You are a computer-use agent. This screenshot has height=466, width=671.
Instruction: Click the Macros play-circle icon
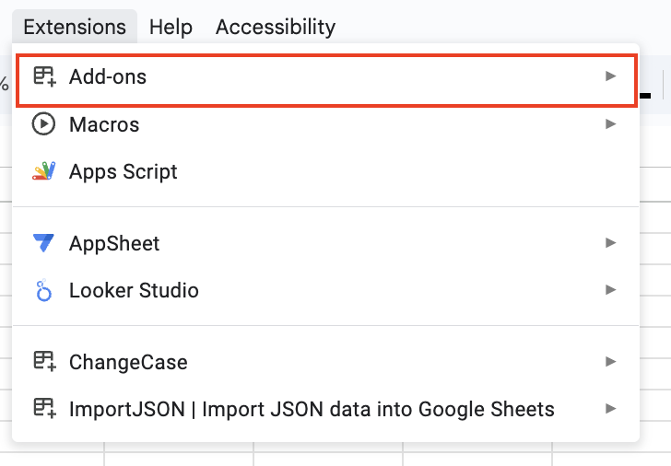click(43, 124)
